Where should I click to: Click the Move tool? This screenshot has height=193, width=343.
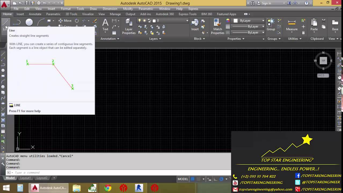coord(65,21)
